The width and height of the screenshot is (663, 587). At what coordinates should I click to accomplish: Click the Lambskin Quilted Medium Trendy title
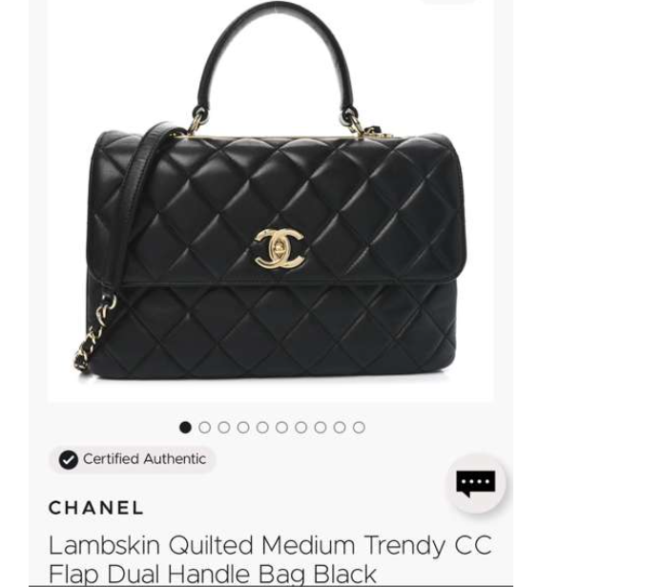(x=270, y=545)
